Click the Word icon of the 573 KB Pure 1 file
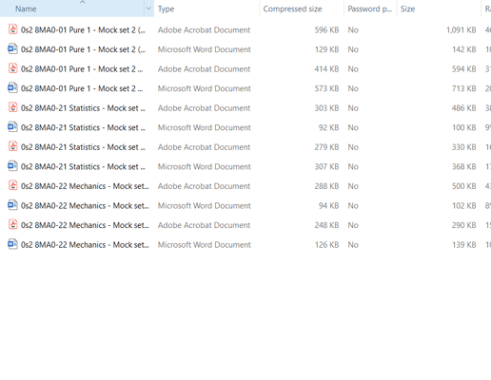This screenshot has height=380, width=491. point(12,88)
